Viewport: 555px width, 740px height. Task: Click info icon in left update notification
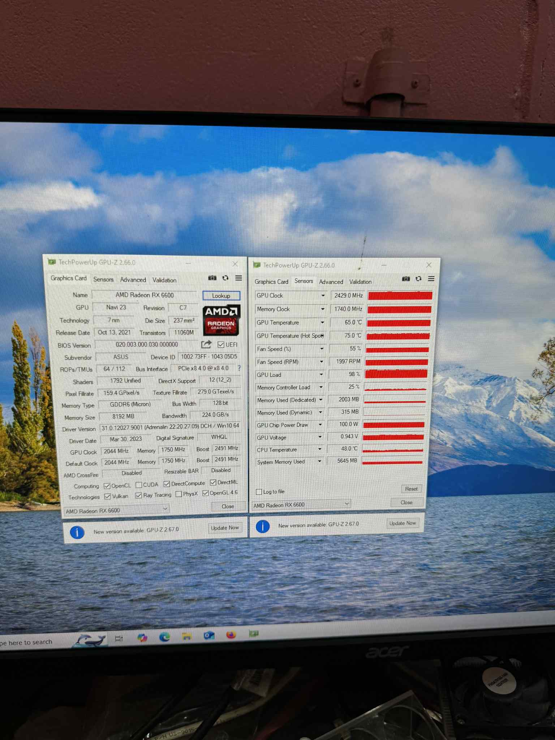(77, 532)
